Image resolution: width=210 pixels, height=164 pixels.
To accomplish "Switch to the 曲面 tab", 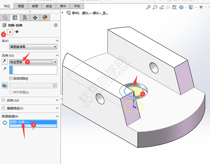I will coord(35,6).
